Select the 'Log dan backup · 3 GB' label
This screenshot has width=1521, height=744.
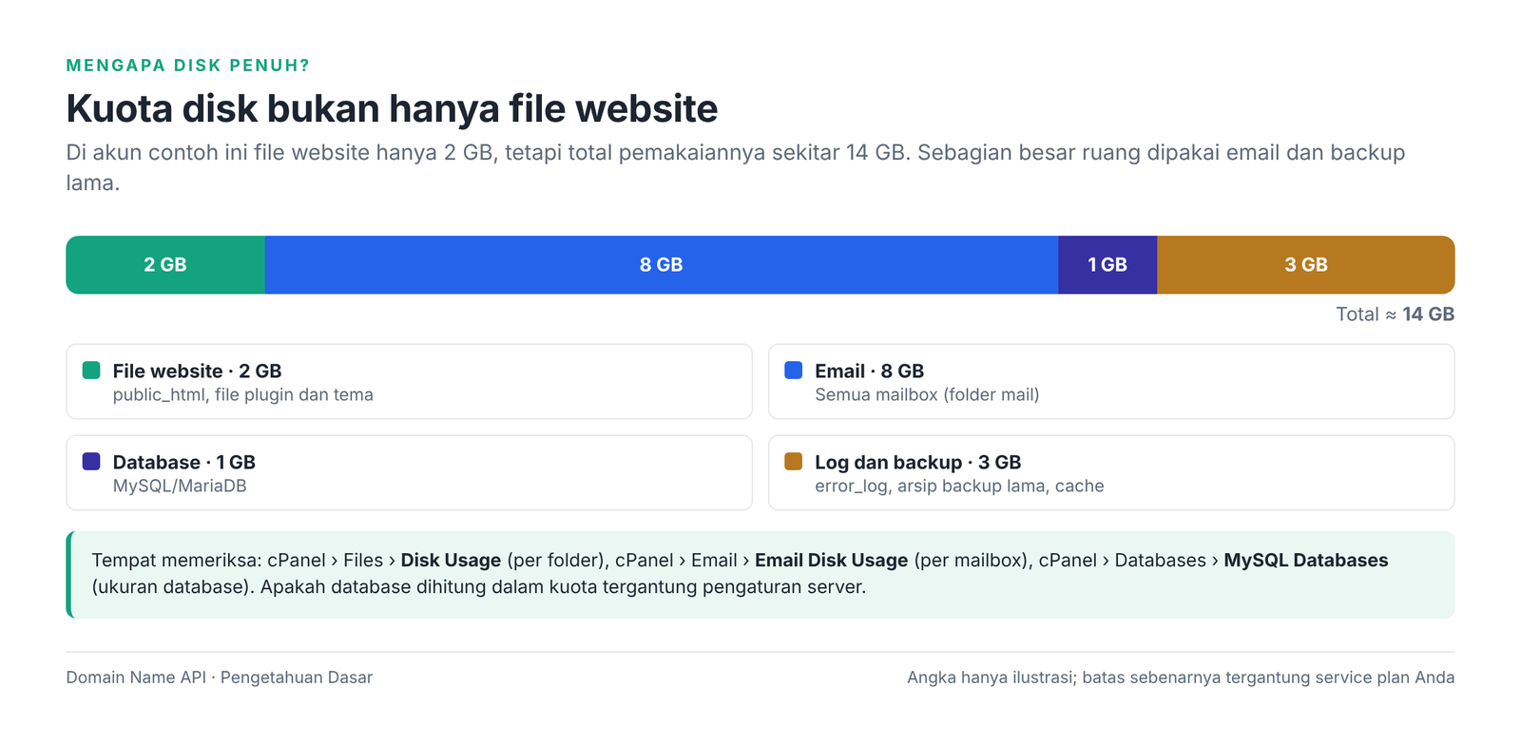(917, 463)
